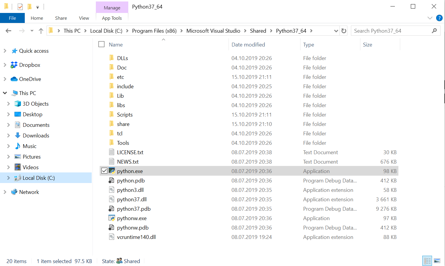445x266 pixels.
Task: Tick the select-all checkbox in header
Action: 101,44
